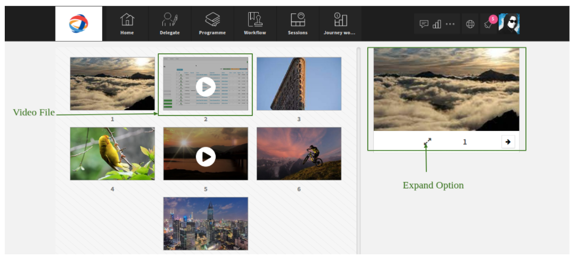Click the chat message icon

click(424, 24)
